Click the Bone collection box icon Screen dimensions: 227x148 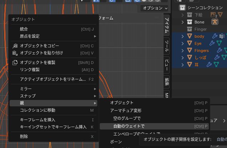[x=190, y=22]
